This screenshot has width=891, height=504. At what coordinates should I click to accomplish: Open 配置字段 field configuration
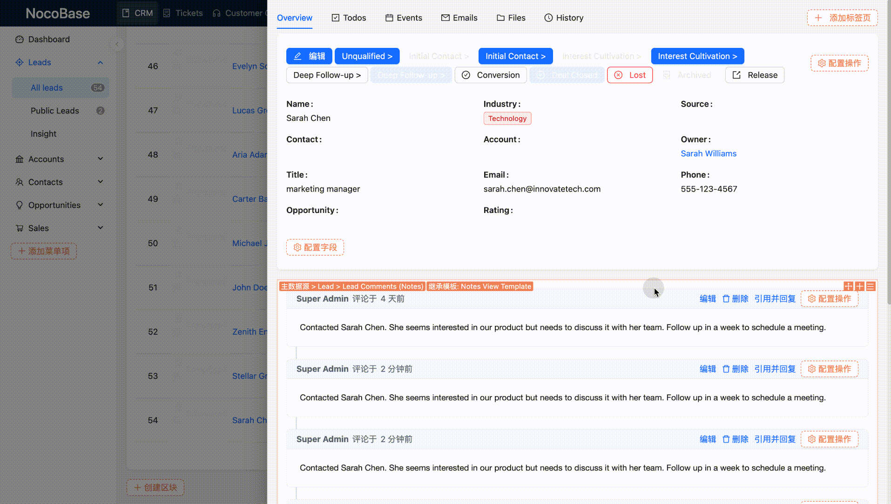click(x=315, y=247)
